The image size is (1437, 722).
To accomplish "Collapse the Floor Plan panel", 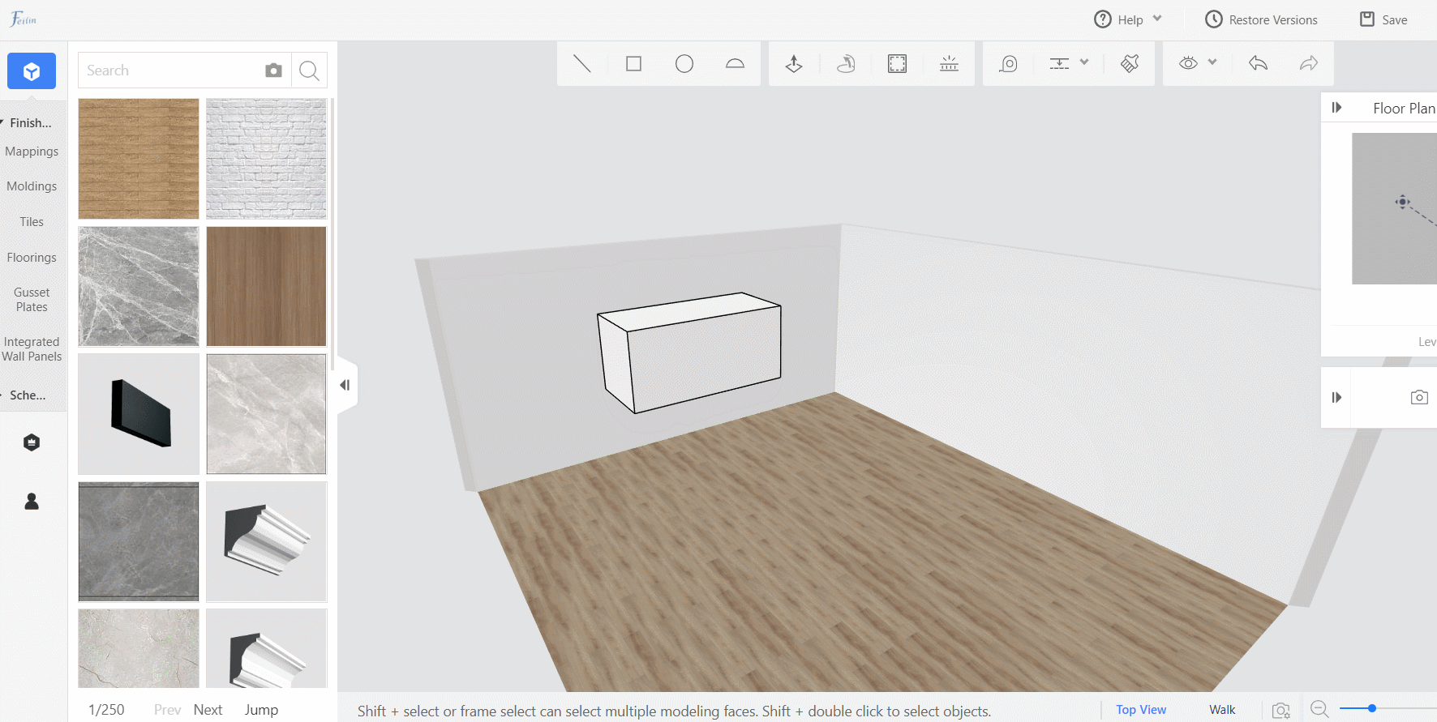I will point(1336,108).
